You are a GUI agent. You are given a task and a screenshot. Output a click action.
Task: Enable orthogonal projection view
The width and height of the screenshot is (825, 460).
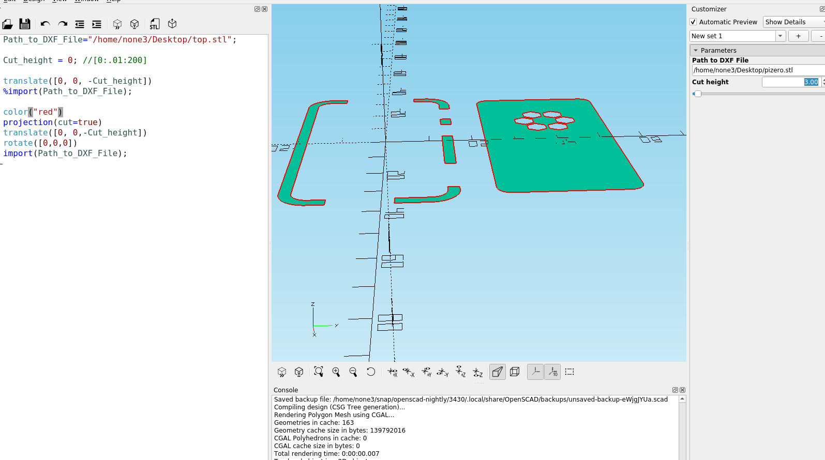pos(515,372)
